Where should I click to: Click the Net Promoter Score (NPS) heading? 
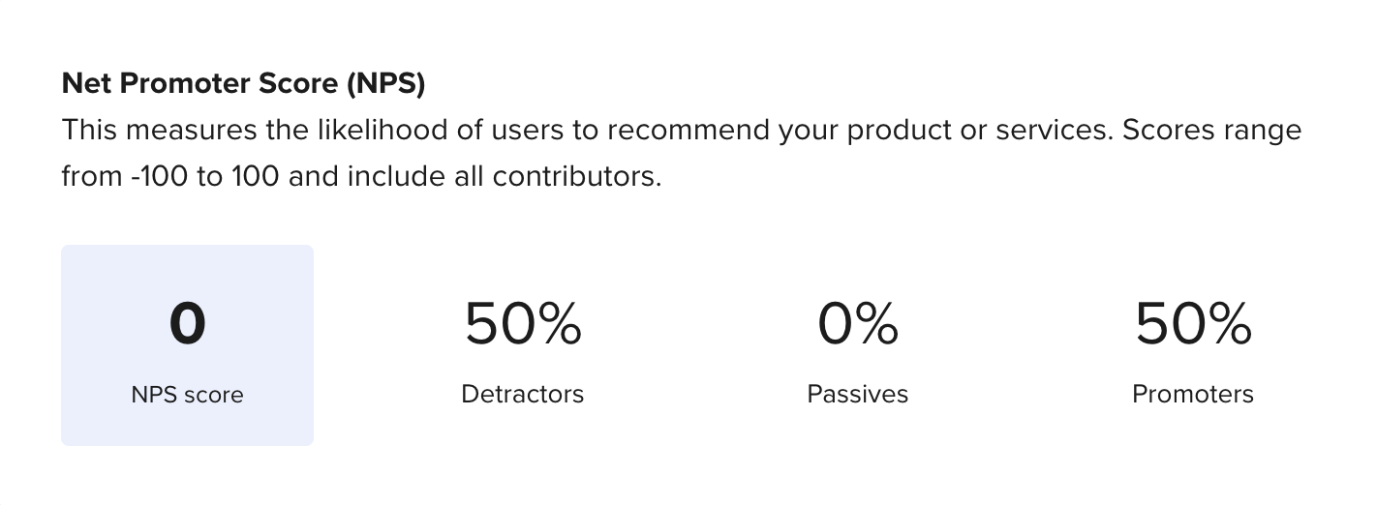pos(243,84)
